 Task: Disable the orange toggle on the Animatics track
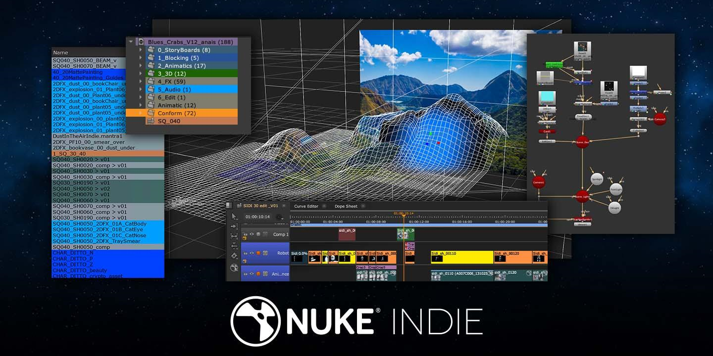258,273
